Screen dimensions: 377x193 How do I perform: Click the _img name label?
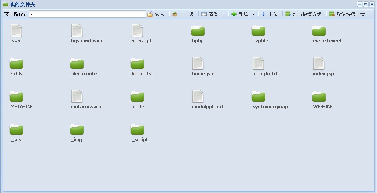pos(77,140)
